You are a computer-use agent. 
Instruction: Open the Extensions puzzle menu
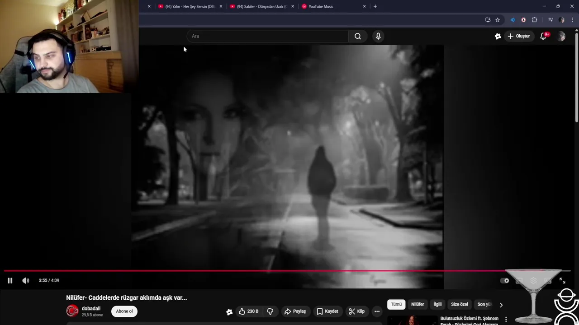(535, 20)
